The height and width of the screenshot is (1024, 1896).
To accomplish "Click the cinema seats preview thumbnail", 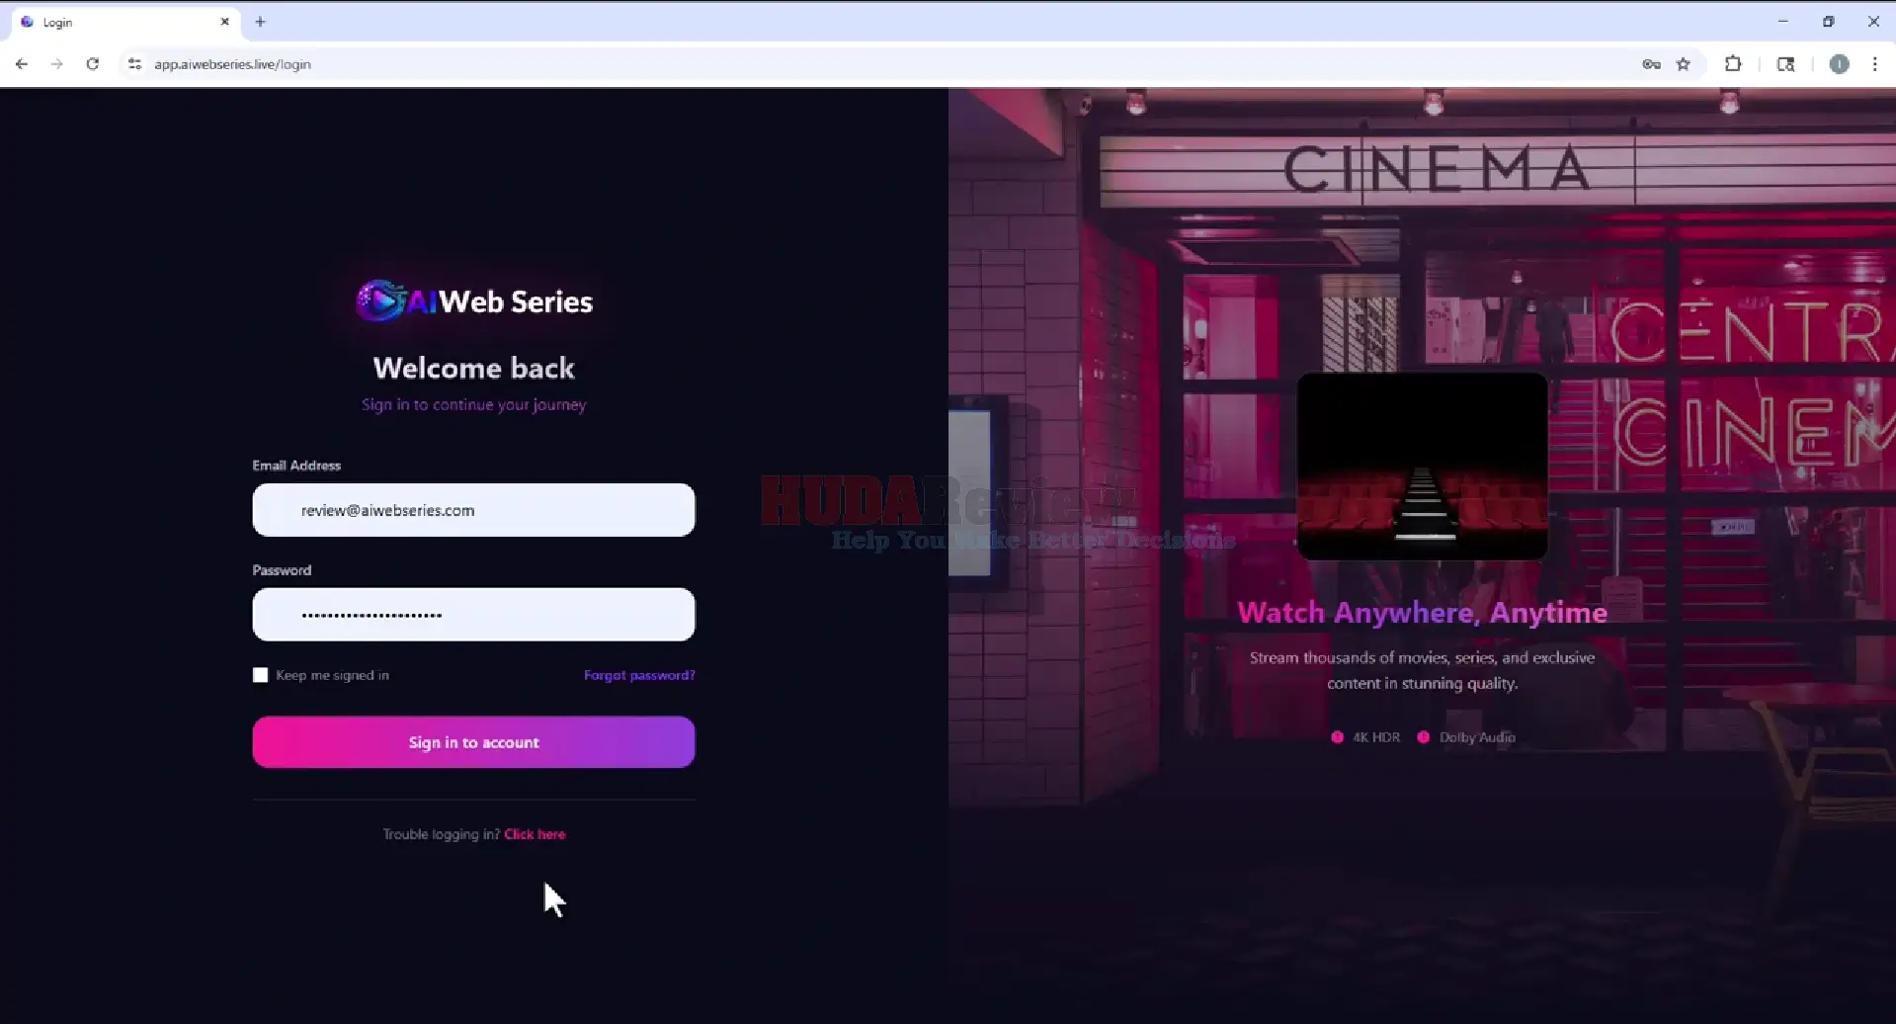I will (1422, 466).
